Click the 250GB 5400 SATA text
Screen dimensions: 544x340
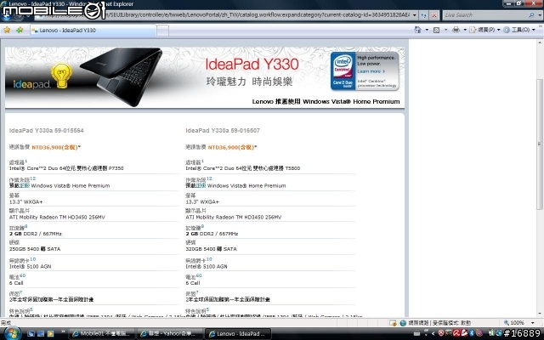[x=35, y=249]
